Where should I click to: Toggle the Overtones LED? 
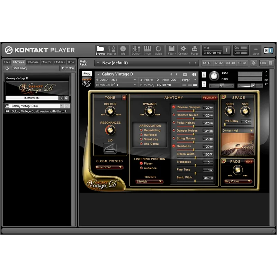(x=174, y=146)
